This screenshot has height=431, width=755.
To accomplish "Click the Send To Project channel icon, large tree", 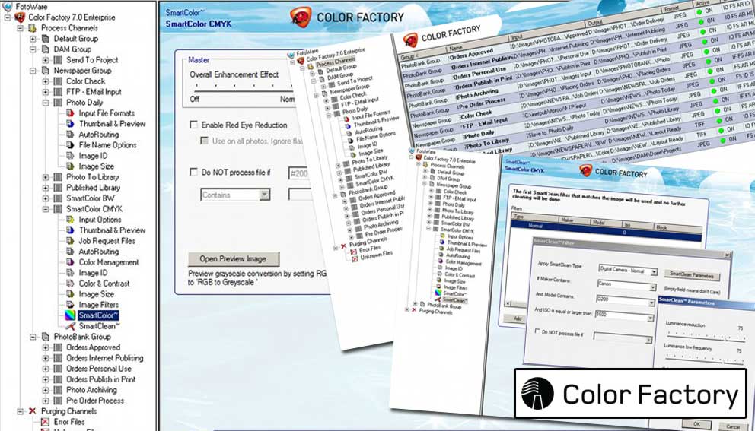I will click(58, 59).
